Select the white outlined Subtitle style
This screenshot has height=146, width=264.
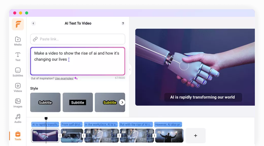point(45,102)
